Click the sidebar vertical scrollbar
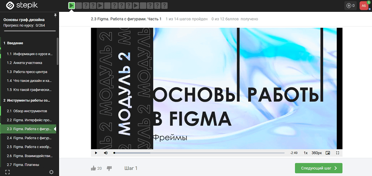 57,51
